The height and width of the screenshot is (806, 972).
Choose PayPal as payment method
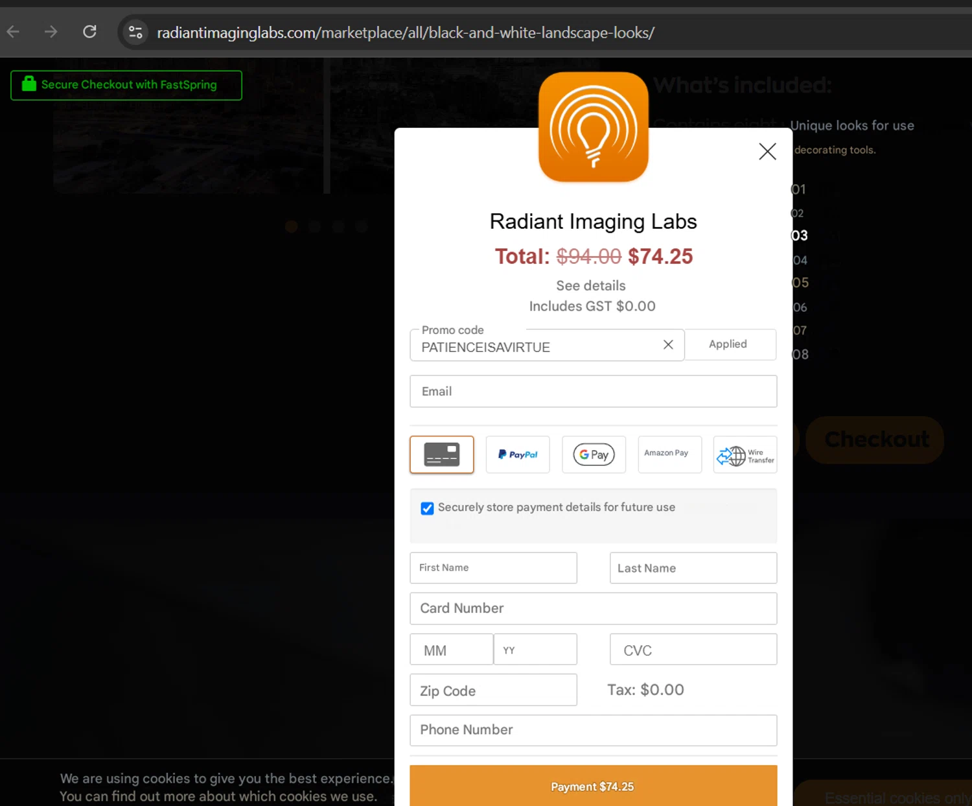pyautogui.click(x=518, y=455)
